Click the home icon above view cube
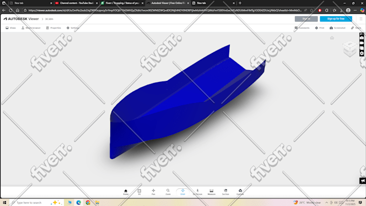 pyautogui.click(x=332, y=38)
